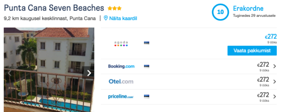This screenshot has height=112, width=281.
Task: Click the Estonian flag next to Booking.com
Action: 147,66
